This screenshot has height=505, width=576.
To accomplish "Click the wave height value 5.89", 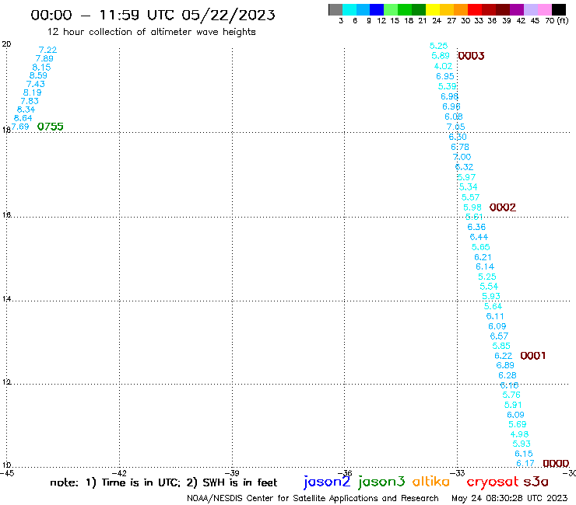I will [441, 56].
